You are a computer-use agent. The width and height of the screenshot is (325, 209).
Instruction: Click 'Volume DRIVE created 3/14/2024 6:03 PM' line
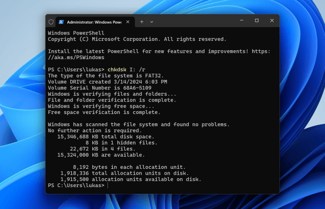pos(107,82)
